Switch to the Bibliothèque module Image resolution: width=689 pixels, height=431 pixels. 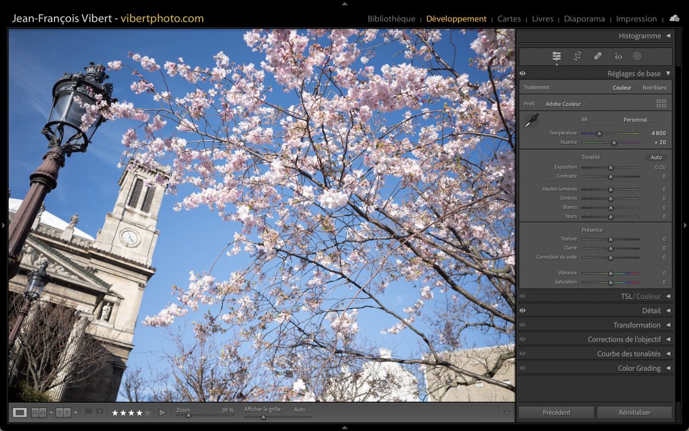pyautogui.click(x=391, y=19)
